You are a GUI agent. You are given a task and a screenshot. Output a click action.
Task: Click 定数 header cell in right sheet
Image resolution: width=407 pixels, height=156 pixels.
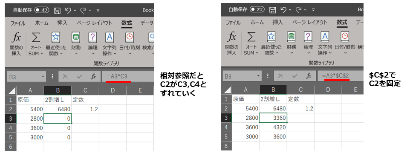point(300,99)
